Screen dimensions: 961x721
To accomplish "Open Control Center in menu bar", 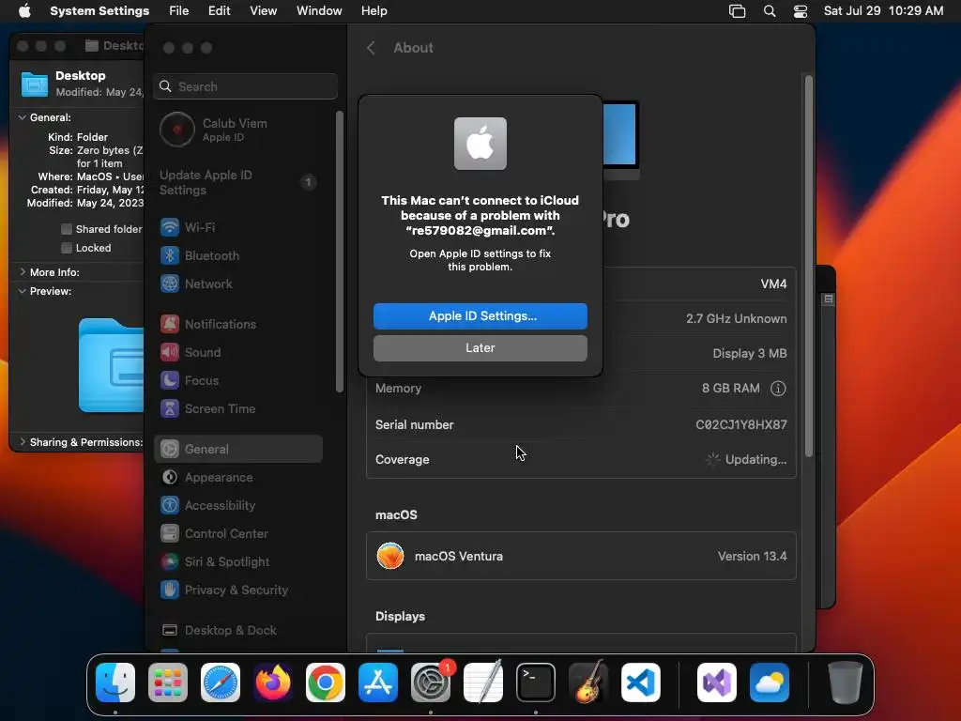I will pos(800,11).
